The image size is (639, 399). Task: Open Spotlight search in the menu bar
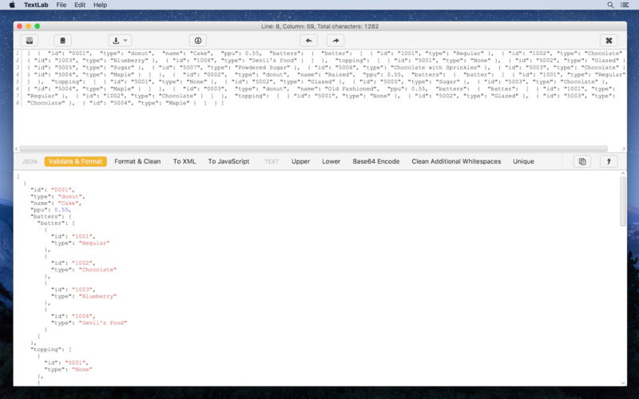pyautogui.click(x=610, y=5)
